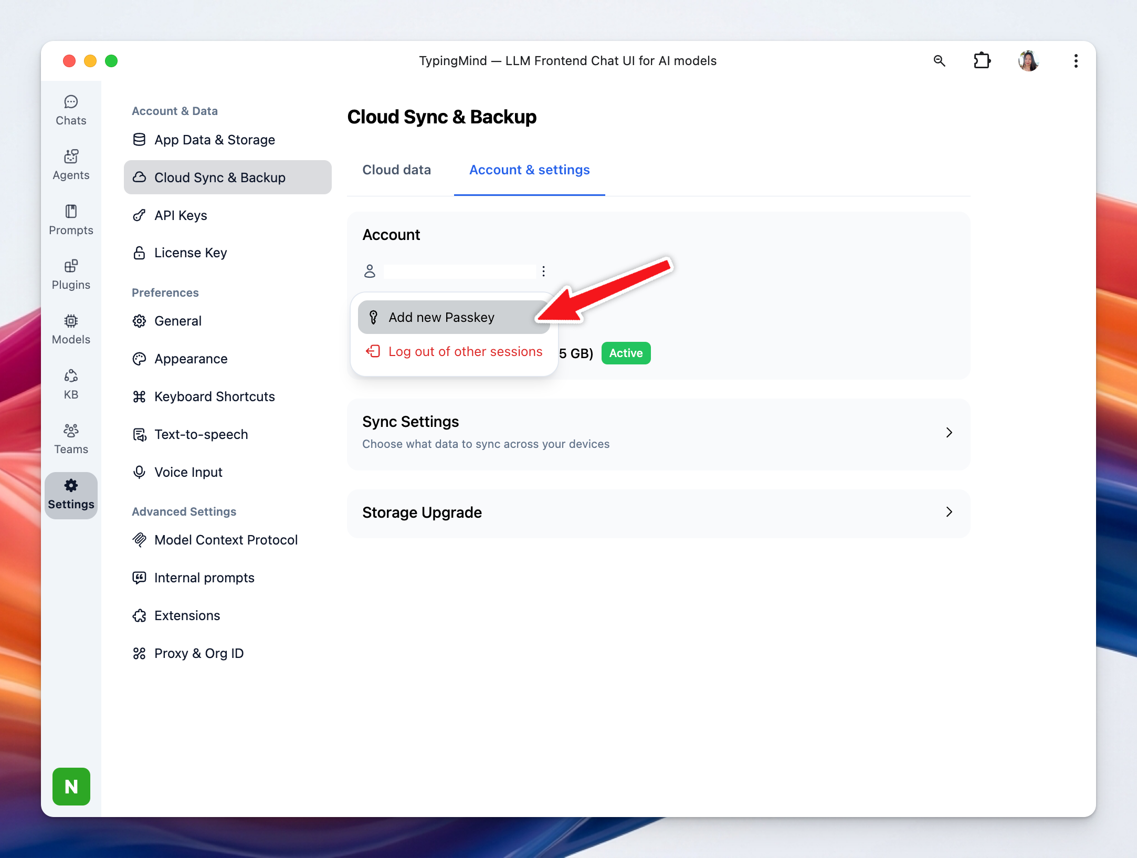Click the profile picture avatar at top right
Screen dimensions: 1137x858
(x=1028, y=61)
